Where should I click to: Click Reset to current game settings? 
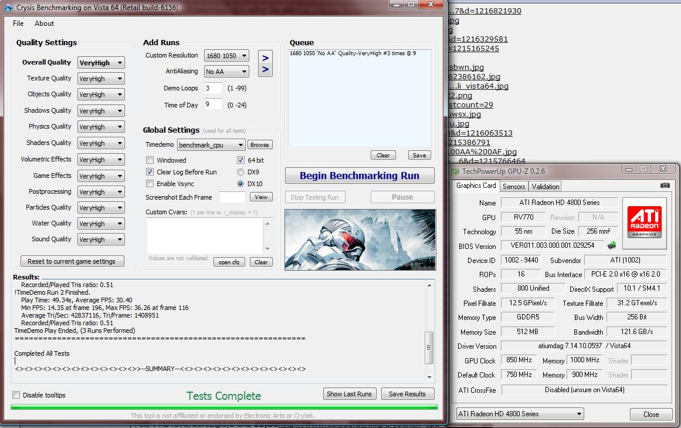(72, 261)
